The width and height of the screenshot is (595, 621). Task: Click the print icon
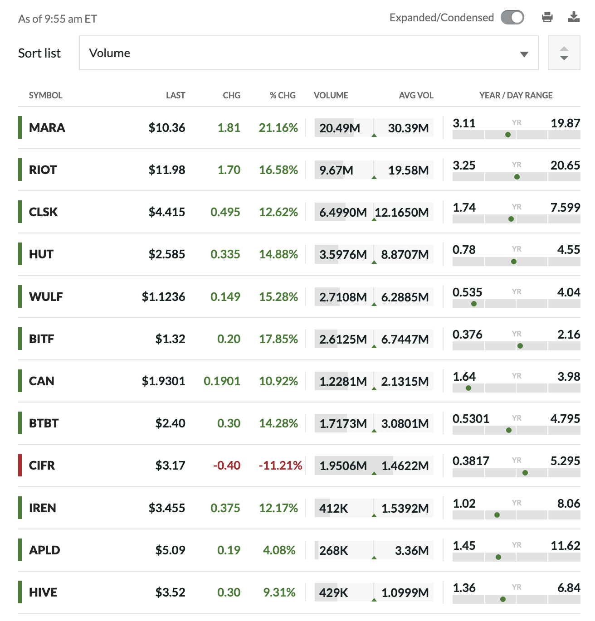(x=547, y=17)
